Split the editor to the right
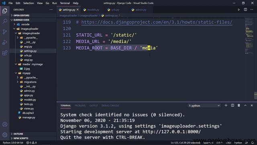 pyautogui.click(x=245, y=10)
